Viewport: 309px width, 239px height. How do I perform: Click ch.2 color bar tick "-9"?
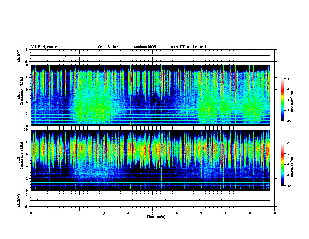(x=288, y=175)
